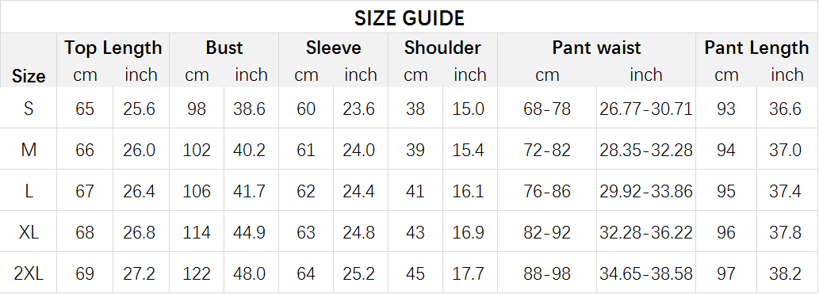Click the SIZE GUIDE title
Image resolution: width=819 pixels, height=294 pixels.
[409, 18]
